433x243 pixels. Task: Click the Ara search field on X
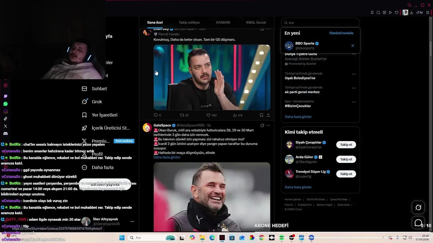tap(320, 23)
